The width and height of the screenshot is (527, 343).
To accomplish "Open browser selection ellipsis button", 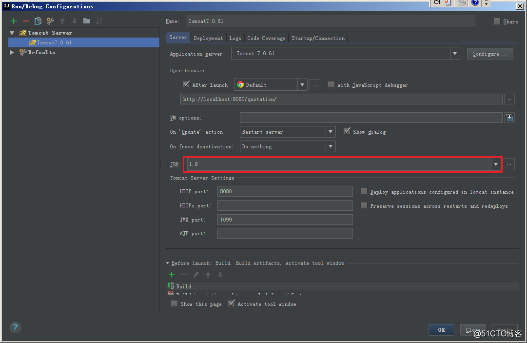I will click(315, 85).
